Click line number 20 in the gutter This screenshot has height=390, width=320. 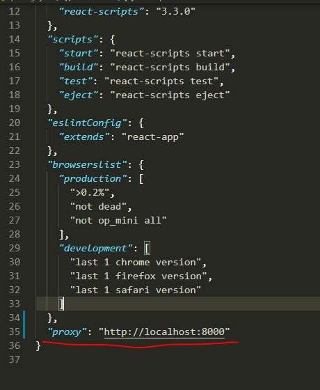click(15, 123)
